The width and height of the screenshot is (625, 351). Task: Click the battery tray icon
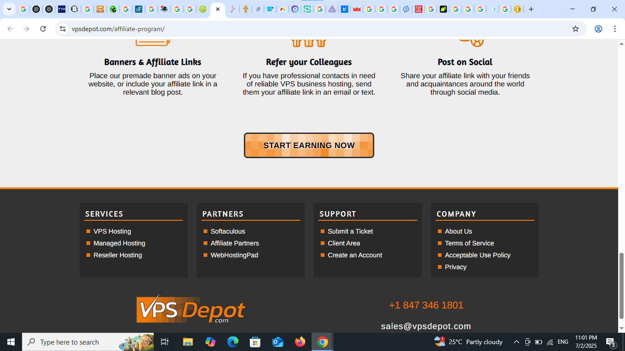(x=539, y=342)
